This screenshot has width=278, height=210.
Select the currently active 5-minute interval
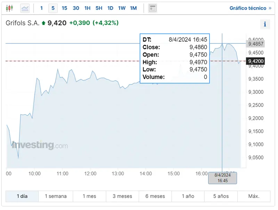52,8
